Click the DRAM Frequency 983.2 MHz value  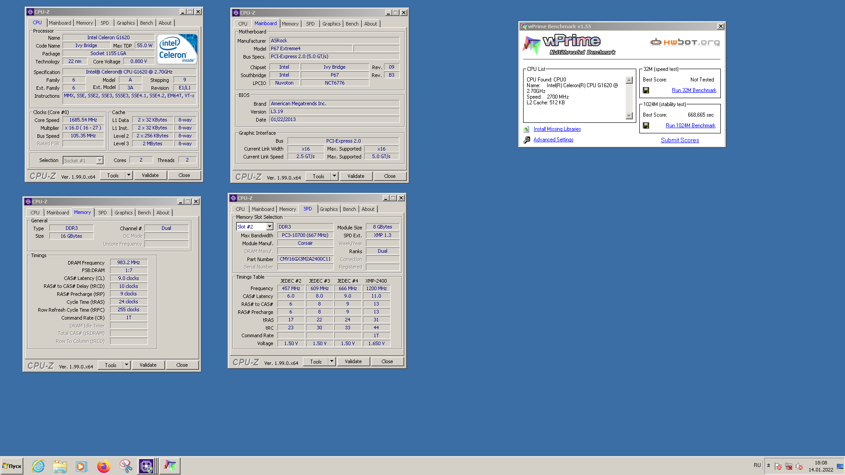pyautogui.click(x=129, y=262)
